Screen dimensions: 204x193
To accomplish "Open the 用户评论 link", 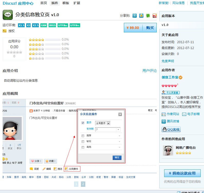I will coord(149,71).
